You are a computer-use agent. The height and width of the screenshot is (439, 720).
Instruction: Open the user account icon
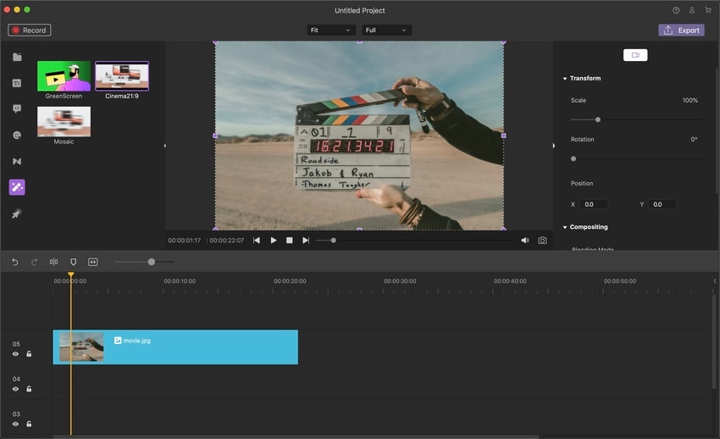point(691,10)
